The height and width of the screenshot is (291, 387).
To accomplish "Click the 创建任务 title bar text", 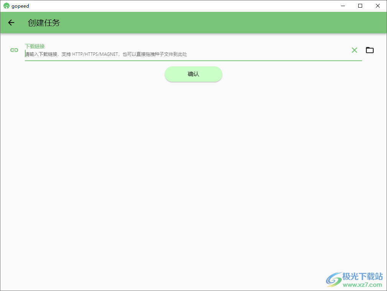I will [43, 23].
